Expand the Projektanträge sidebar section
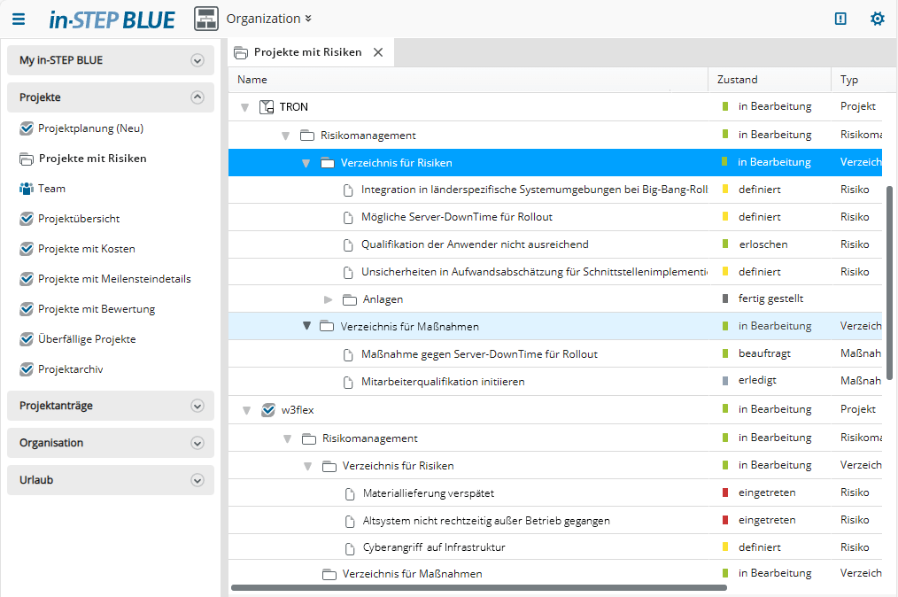Image resolution: width=898 pixels, height=597 pixels. coord(197,406)
